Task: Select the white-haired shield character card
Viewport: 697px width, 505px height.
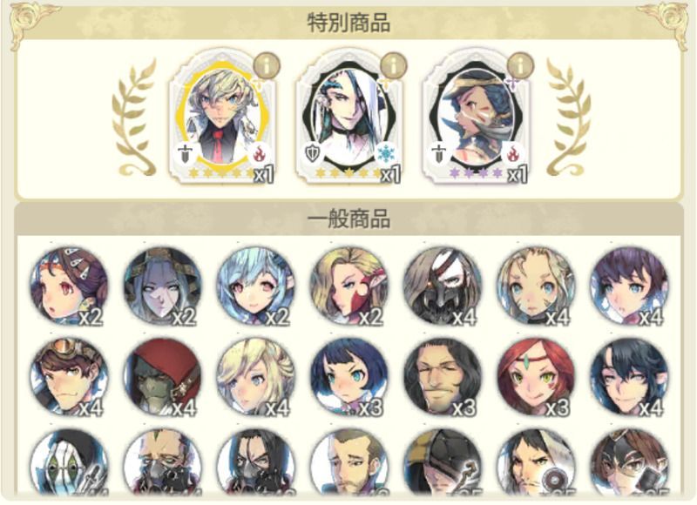Action: (x=349, y=117)
